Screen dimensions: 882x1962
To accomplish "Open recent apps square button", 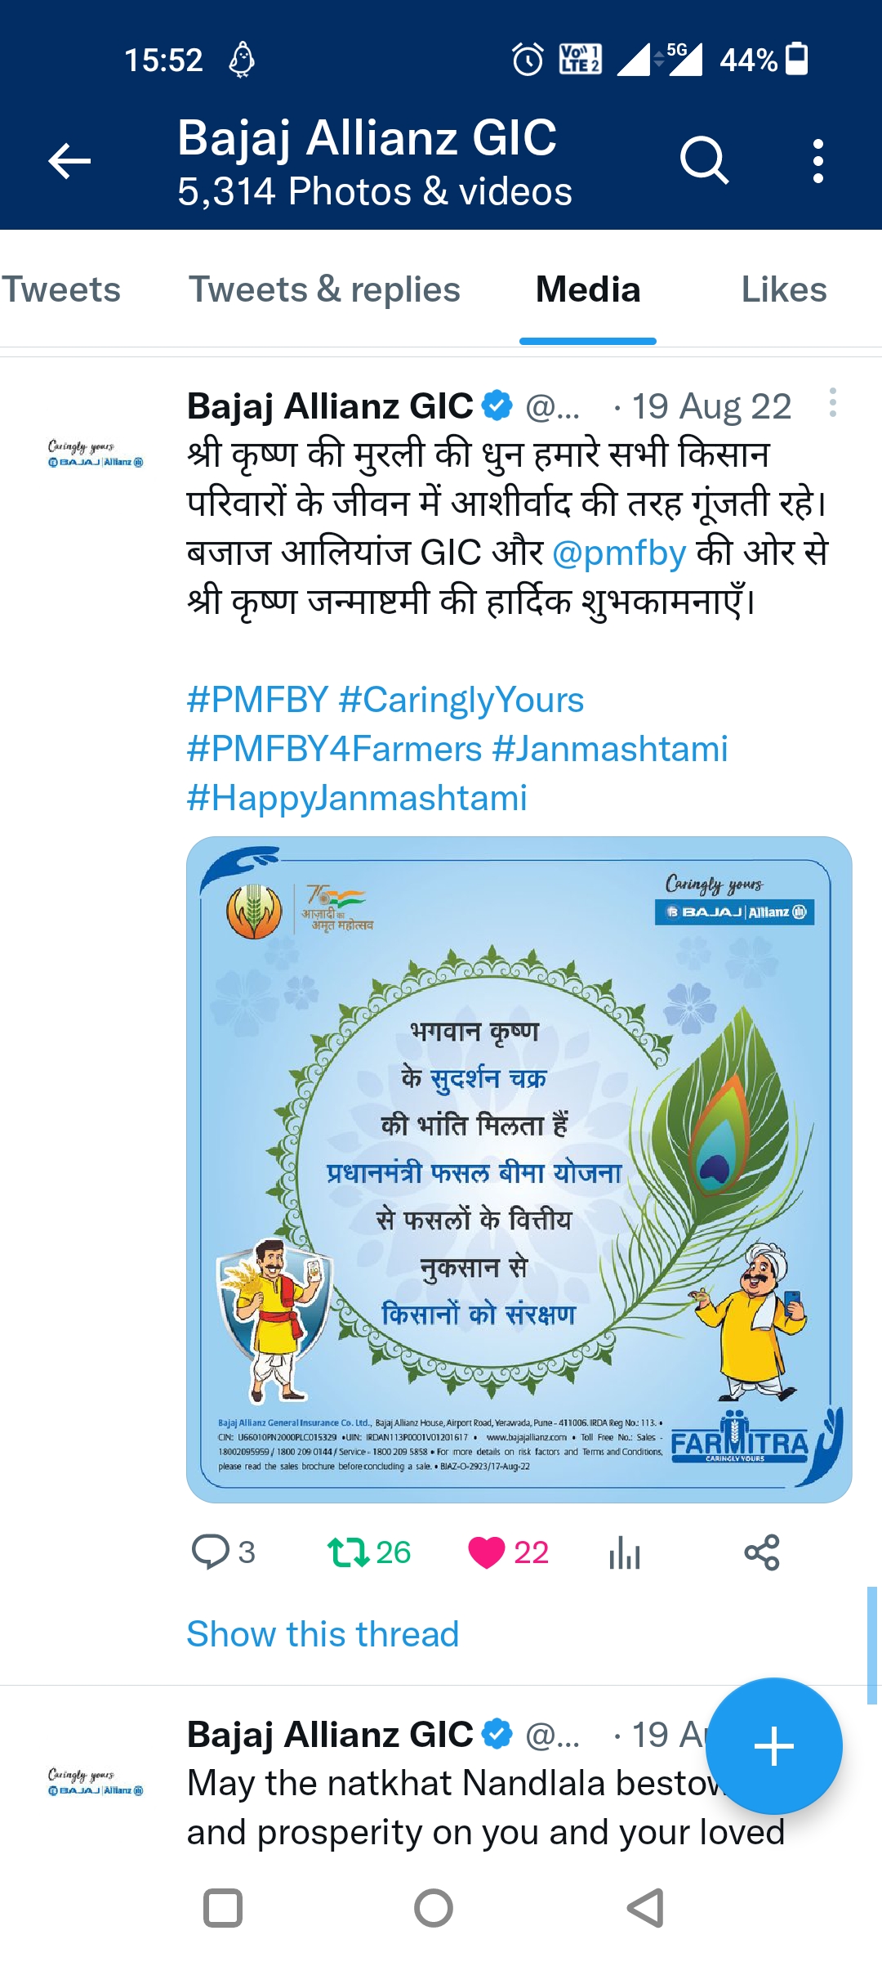I will point(222,1909).
